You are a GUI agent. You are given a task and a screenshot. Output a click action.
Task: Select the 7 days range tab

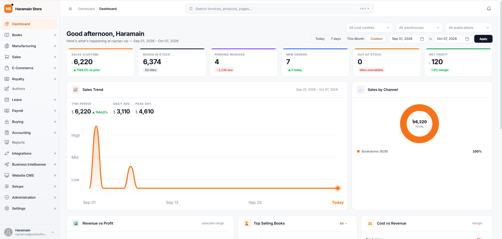click(336, 39)
